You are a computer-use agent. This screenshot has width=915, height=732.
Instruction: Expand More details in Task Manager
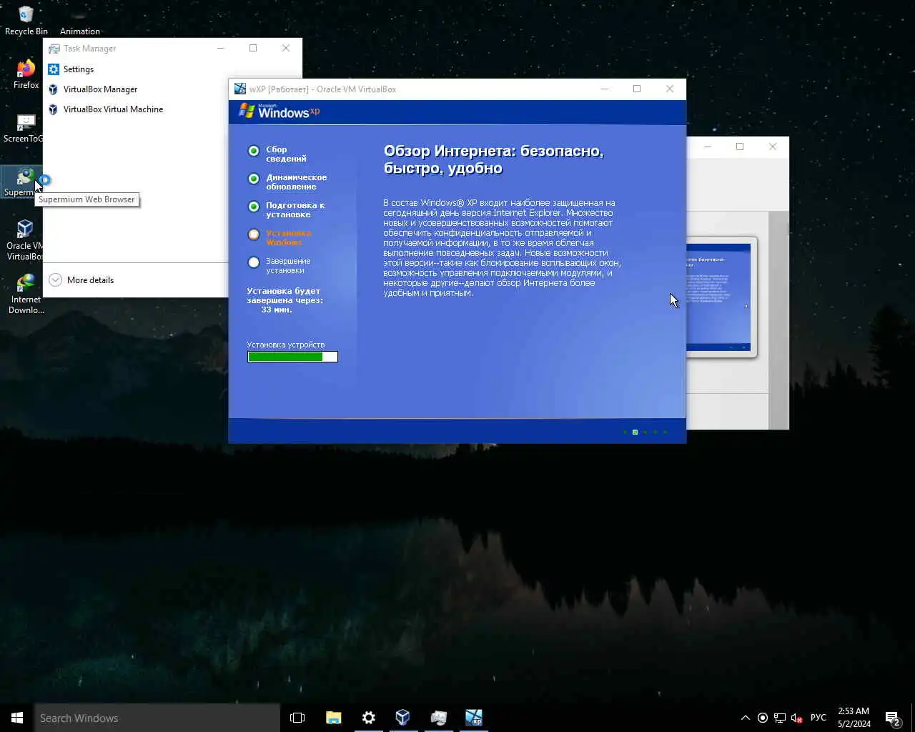[81, 280]
